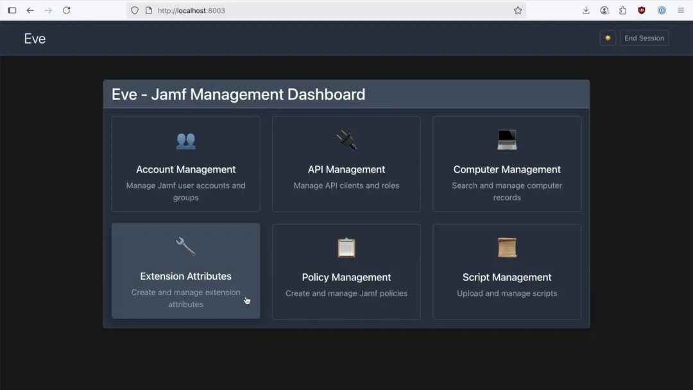
Task: Open the browser downloads icon
Action: [x=586, y=10]
